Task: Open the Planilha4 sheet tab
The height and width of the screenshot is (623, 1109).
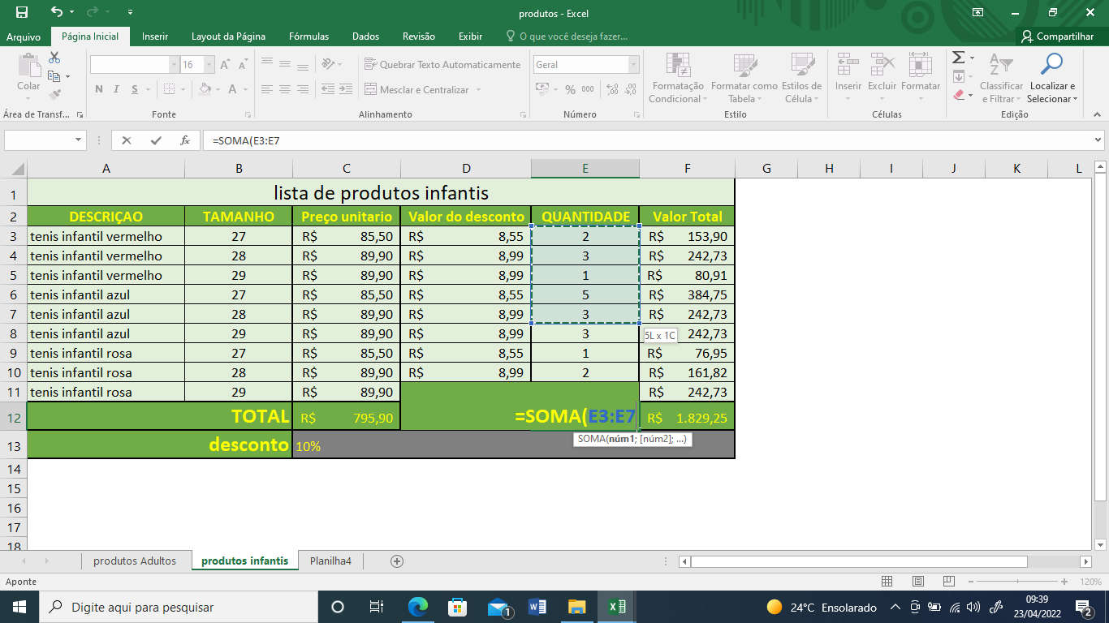Action: pyautogui.click(x=330, y=561)
